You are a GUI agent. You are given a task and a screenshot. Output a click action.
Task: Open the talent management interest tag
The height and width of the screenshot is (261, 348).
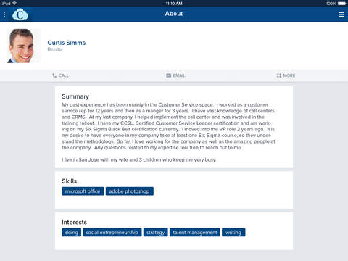coord(195,232)
